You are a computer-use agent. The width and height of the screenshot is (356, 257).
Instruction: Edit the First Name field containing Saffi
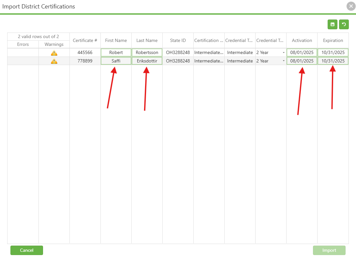tap(116, 61)
